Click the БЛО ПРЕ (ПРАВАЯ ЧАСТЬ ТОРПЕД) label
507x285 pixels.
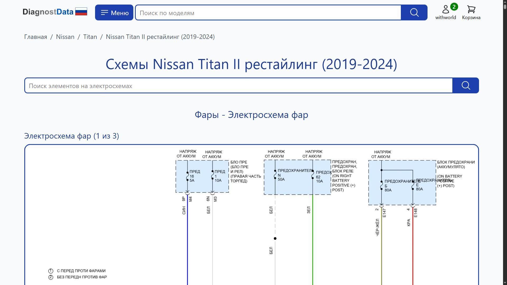click(x=246, y=172)
